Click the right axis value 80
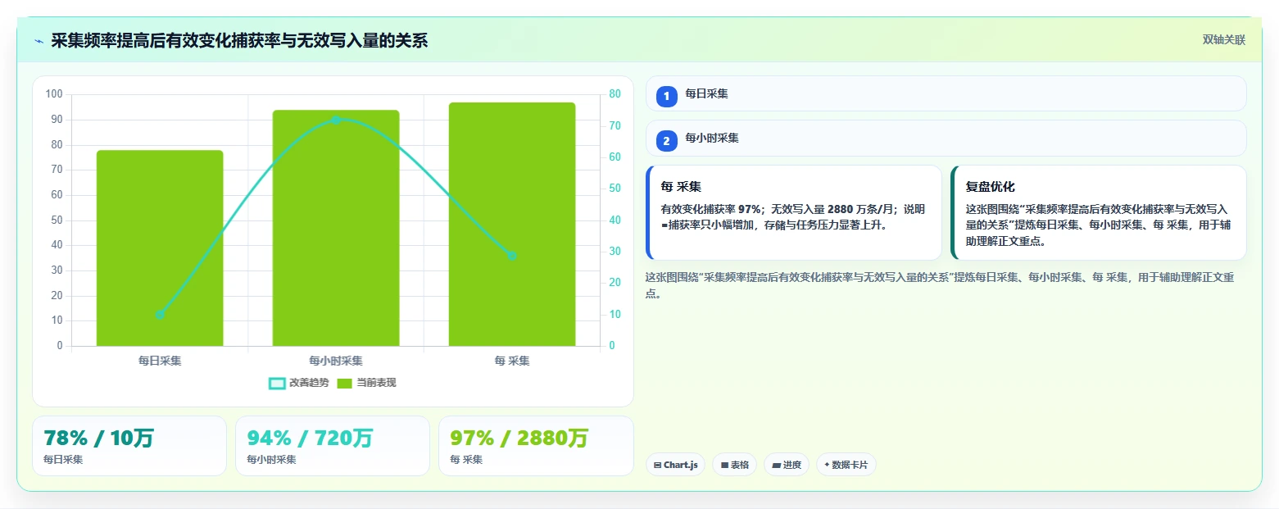The width and height of the screenshot is (1279, 509). pos(615,94)
